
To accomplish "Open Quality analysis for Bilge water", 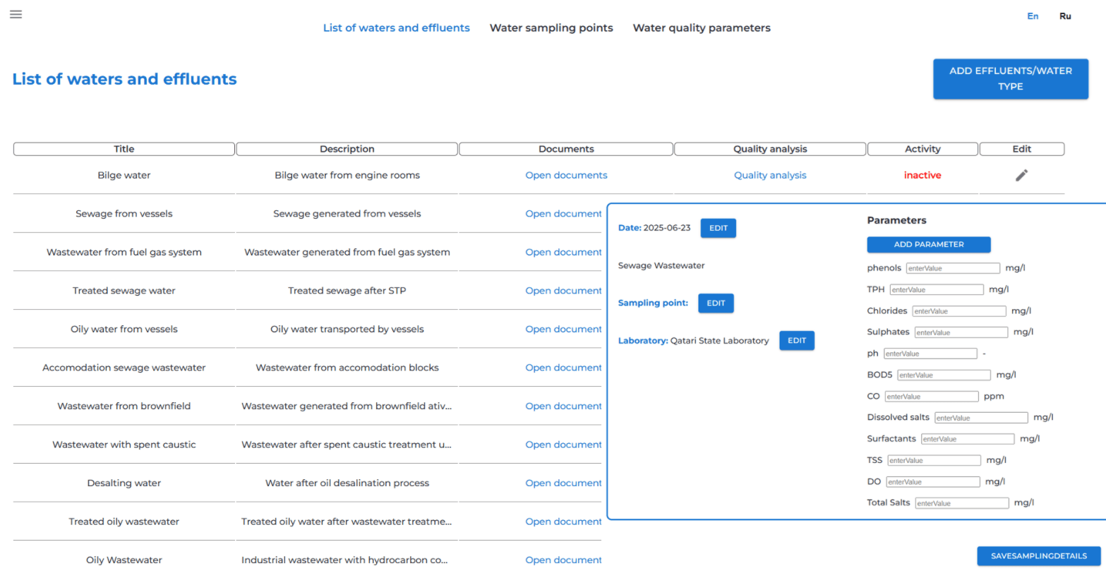I will (x=770, y=175).
